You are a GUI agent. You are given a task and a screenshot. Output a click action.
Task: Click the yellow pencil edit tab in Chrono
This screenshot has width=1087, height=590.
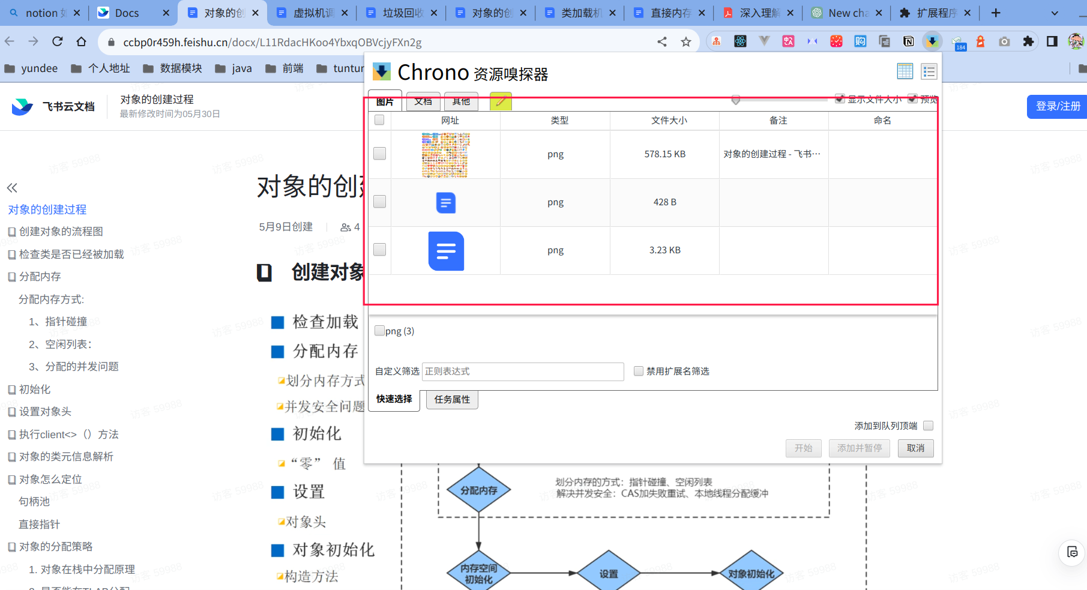pyautogui.click(x=501, y=101)
